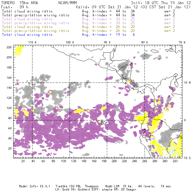Image resolution: width=192 pixels, height=192 pixels.
Task: Click the Model Info V3.3.1 text
Action: click(35, 186)
